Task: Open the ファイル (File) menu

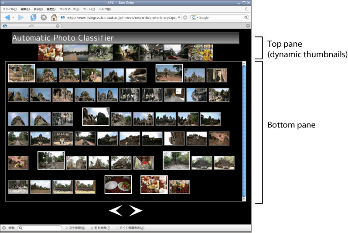Action: click(10, 9)
